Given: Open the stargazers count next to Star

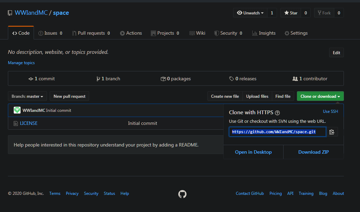Looking at the screenshot, I should pyautogui.click(x=305, y=13).
